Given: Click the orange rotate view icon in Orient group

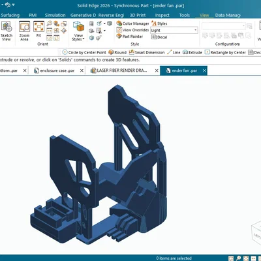Looking at the screenshot, I should tap(57, 23).
